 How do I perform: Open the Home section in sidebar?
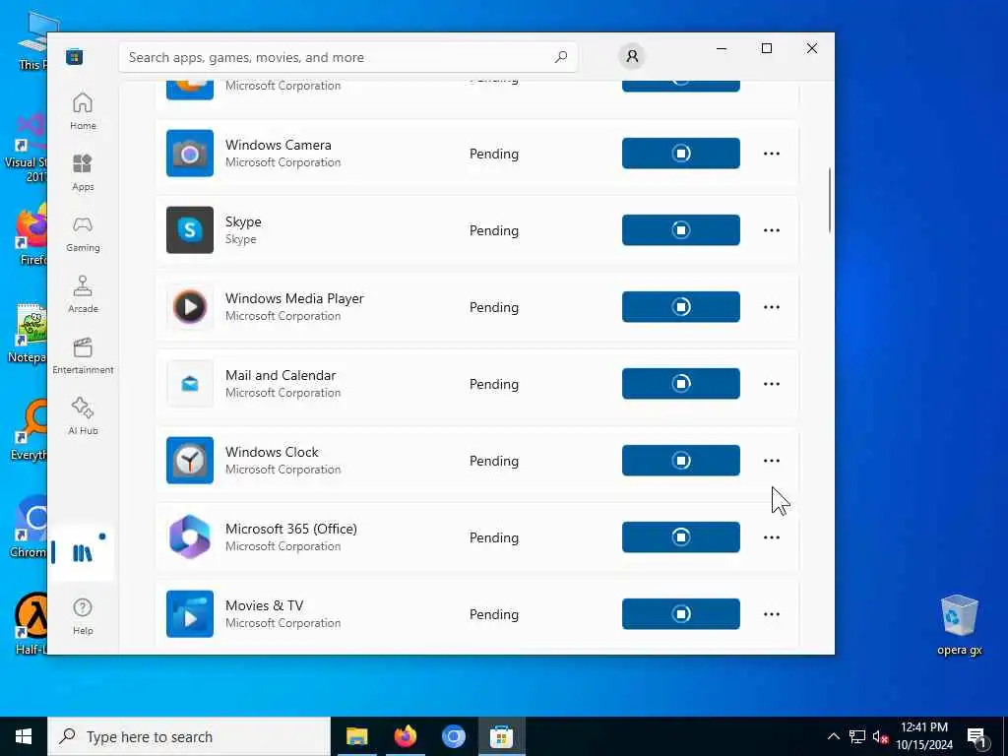click(83, 111)
